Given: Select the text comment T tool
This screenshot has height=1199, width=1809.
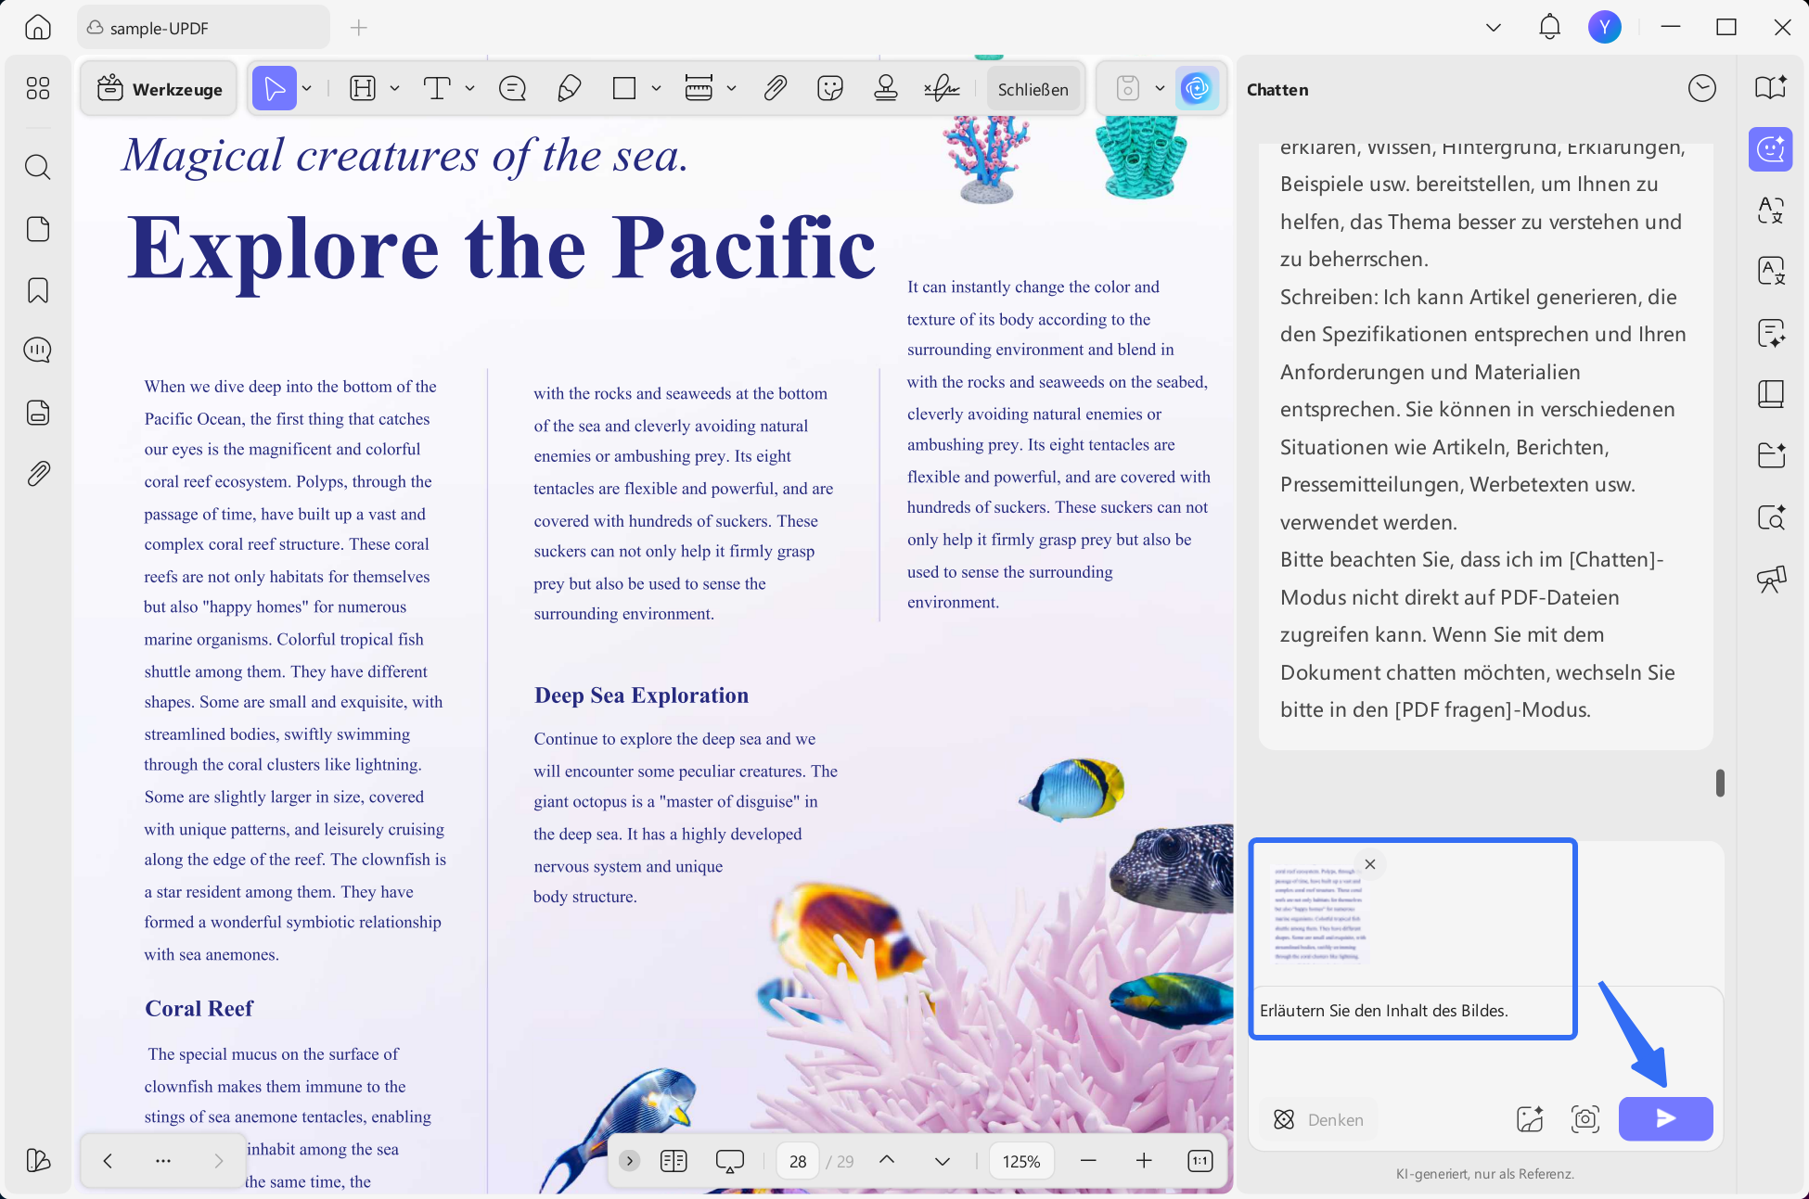Looking at the screenshot, I should coord(437,89).
